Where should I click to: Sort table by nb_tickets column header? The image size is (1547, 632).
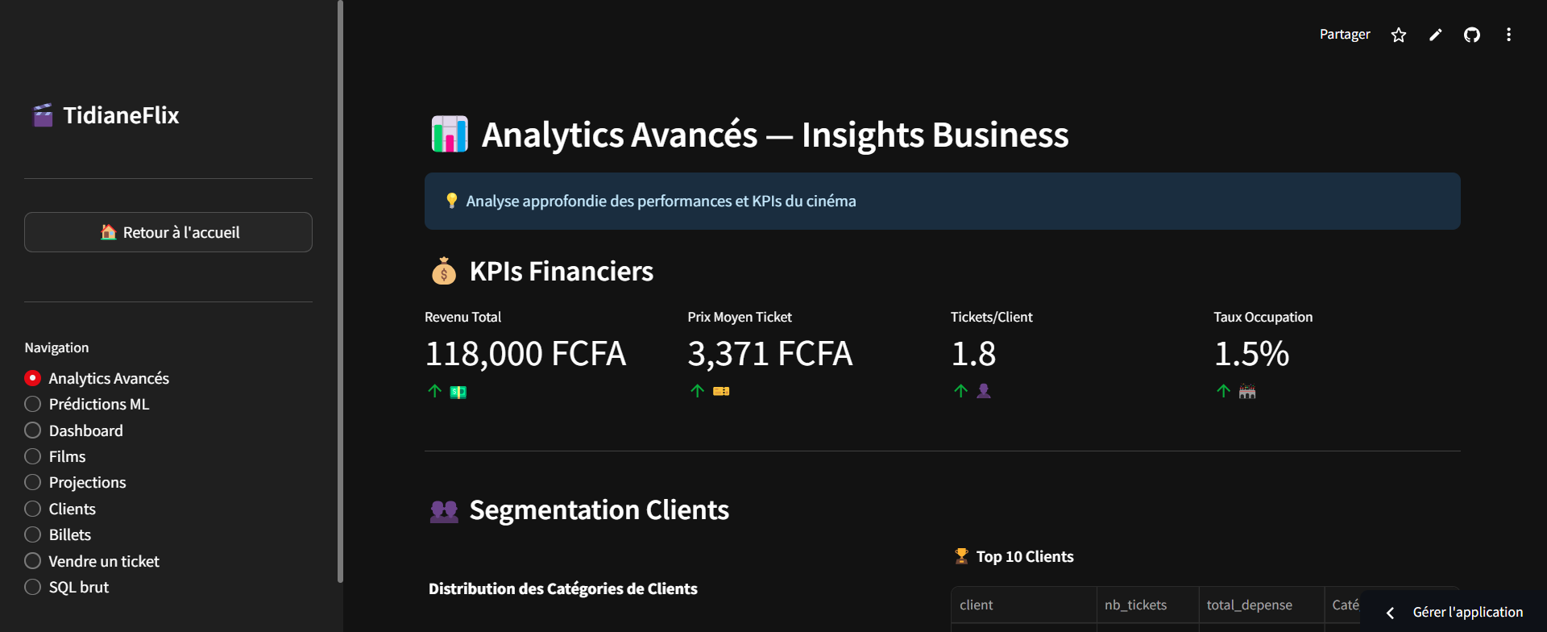click(x=1135, y=605)
